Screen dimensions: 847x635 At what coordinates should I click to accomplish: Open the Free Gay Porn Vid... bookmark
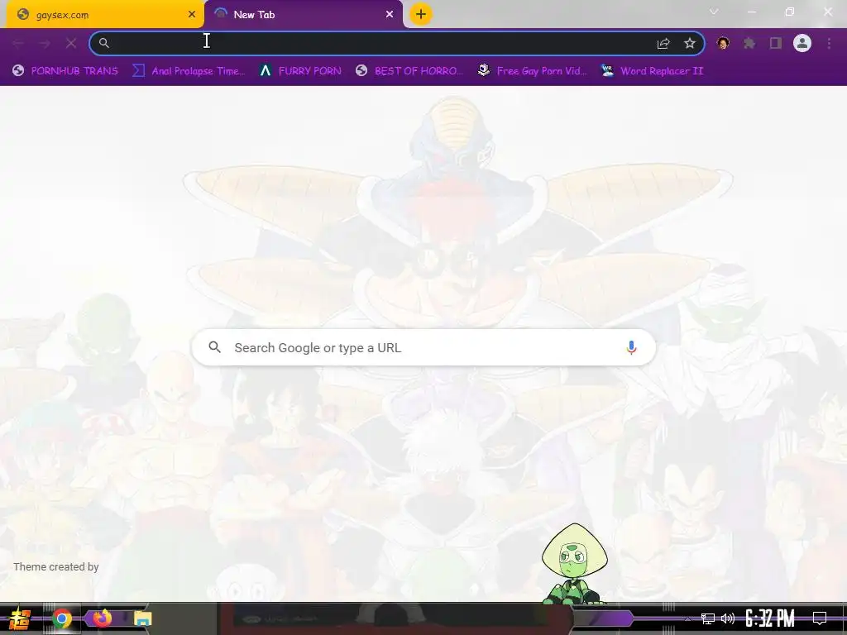click(532, 71)
